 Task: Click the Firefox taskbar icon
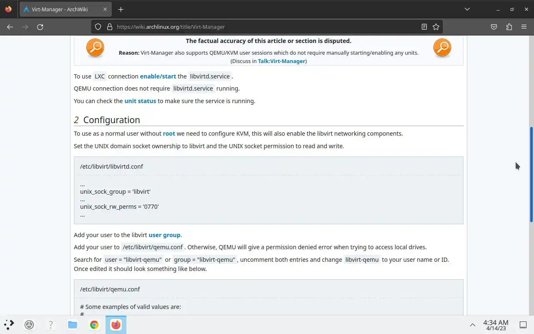coord(116,324)
